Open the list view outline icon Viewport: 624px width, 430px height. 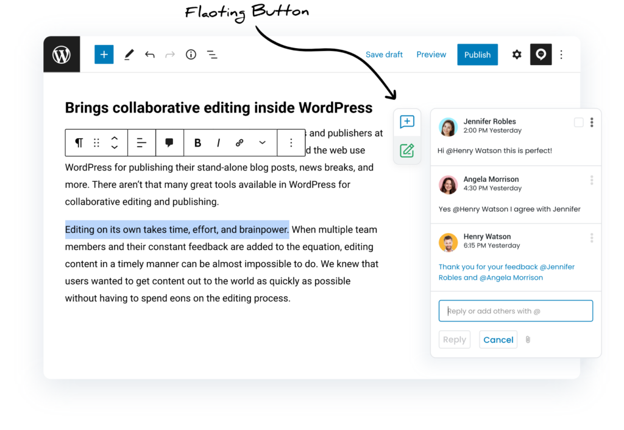(x=212, y=54)
